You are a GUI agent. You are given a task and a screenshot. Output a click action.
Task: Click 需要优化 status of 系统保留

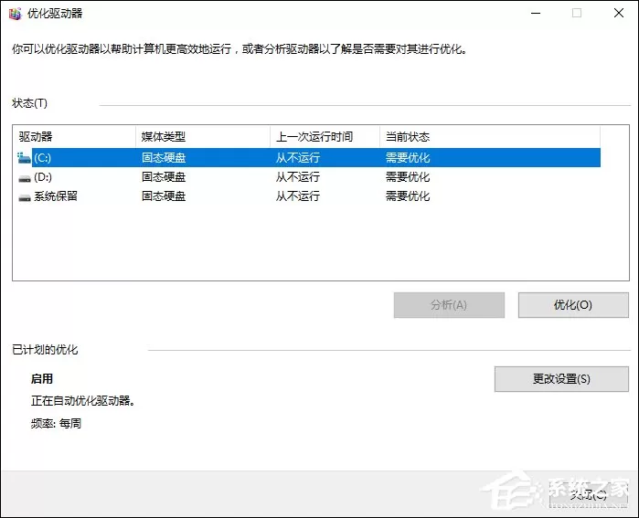point(408,196)
